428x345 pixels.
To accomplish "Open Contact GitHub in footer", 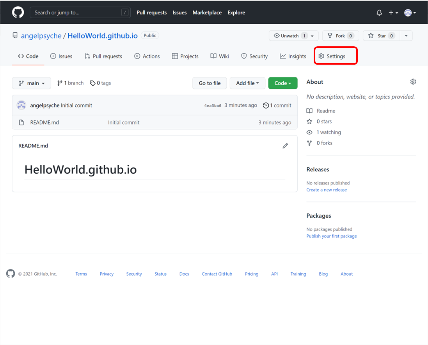I will pyautogui.click(x=217, y=274).
